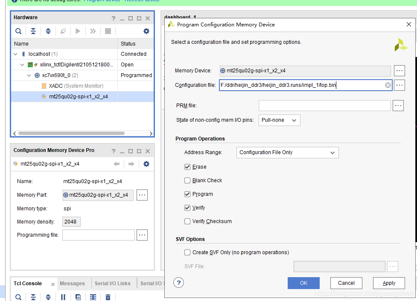Viewport: 417px width, 301px height.
Task: Enable Verify Checksum checkbox
Action: (187, 221)
